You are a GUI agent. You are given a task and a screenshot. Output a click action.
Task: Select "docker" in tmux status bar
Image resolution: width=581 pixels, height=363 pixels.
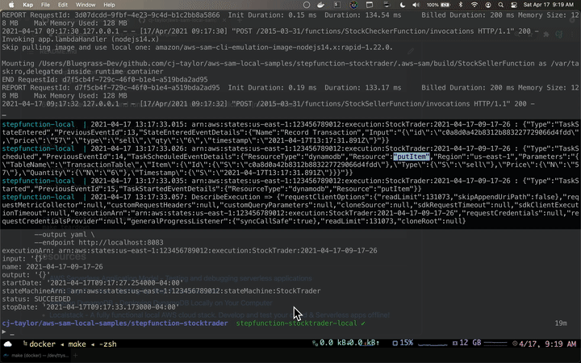point(42,344)
